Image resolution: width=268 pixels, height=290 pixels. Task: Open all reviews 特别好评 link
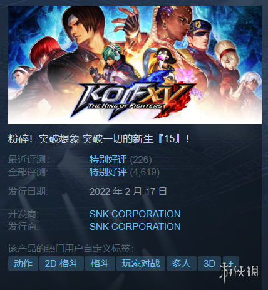tap(108, 172)
